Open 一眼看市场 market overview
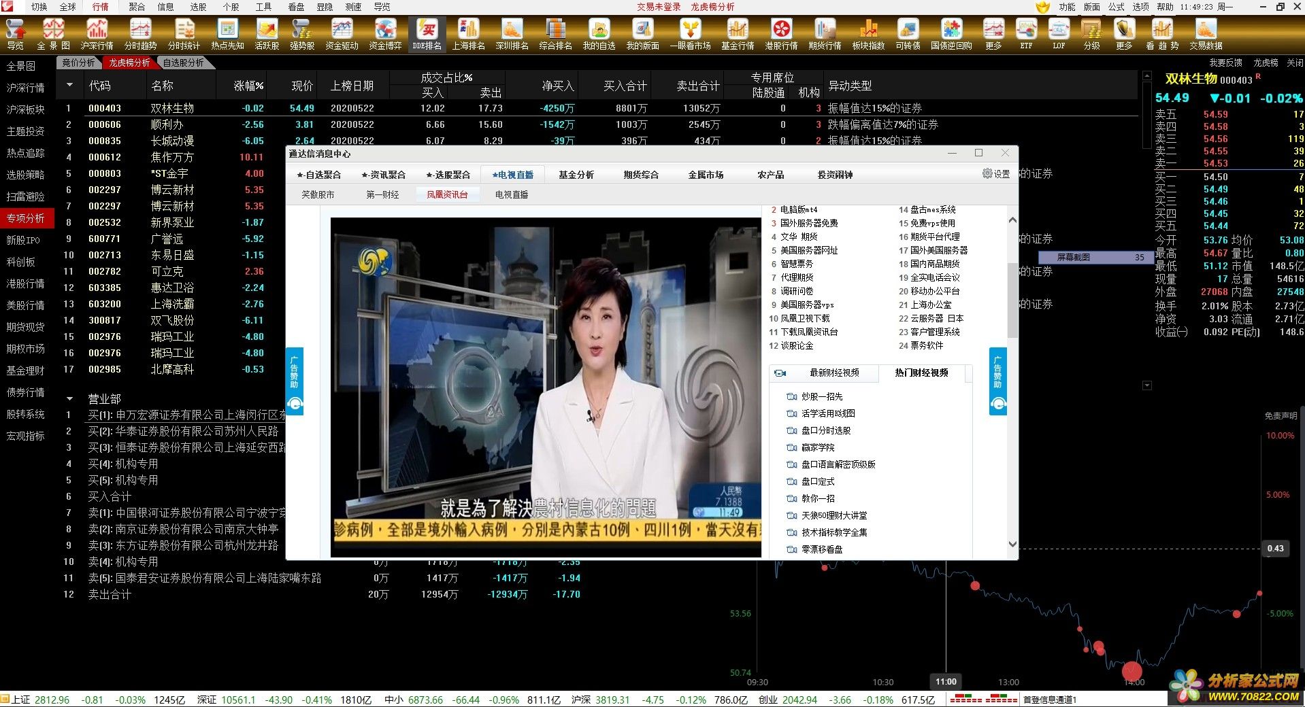This screenshot has height=707, width=1305. [690, 34]
